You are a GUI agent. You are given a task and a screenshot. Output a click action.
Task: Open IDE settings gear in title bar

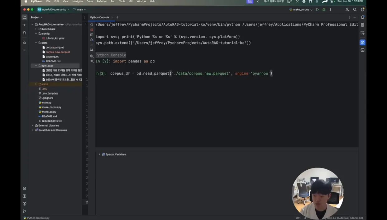[x=362, y=10]
